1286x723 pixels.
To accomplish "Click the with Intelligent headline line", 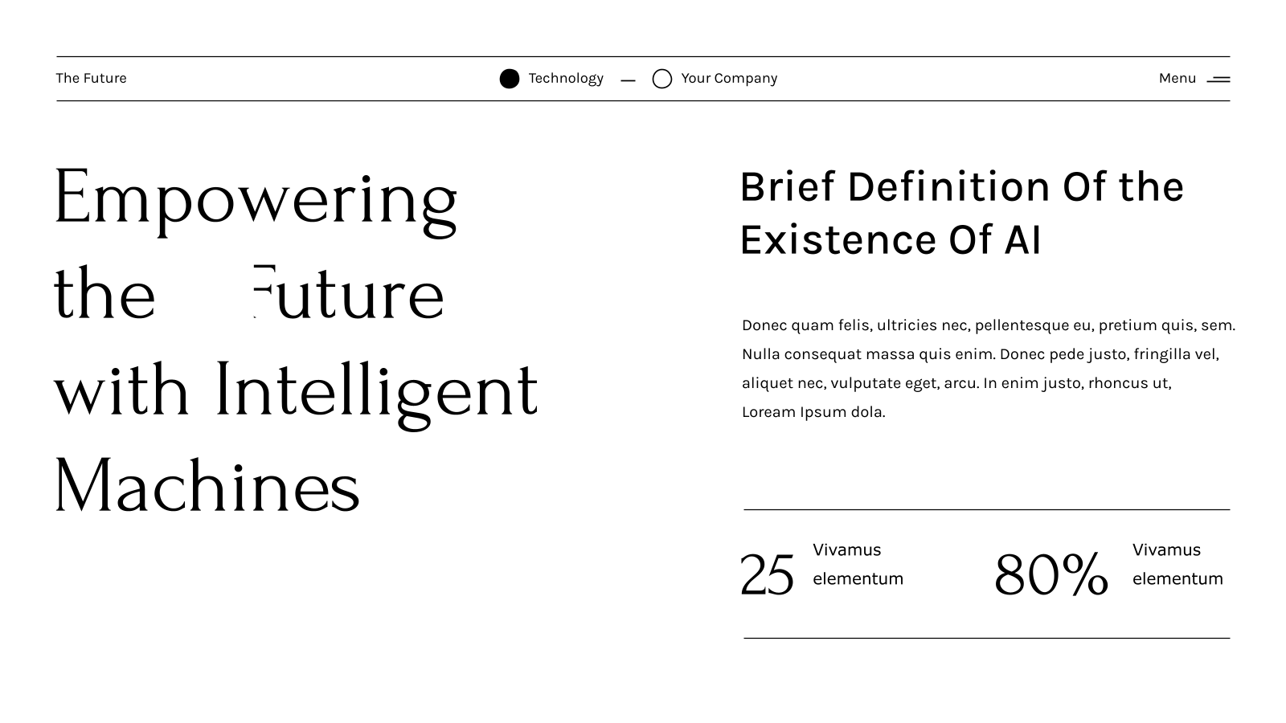I will click(x=296, y=393).
